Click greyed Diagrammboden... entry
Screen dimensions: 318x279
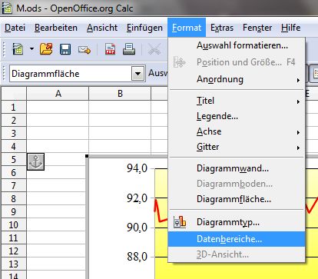pos(237,184)
